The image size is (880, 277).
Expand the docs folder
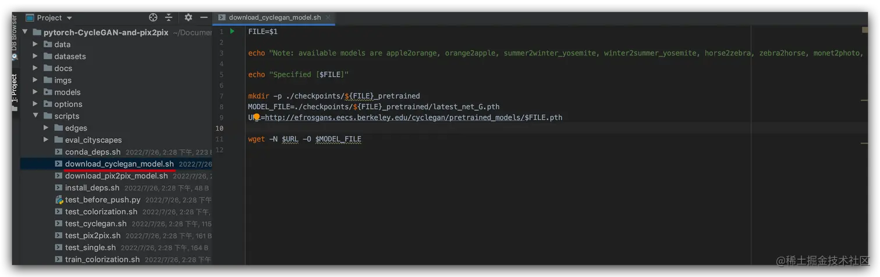[36, 68]
